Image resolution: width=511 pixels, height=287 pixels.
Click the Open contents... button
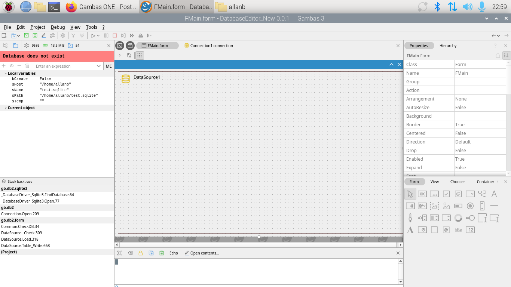[x=202, y=253]
